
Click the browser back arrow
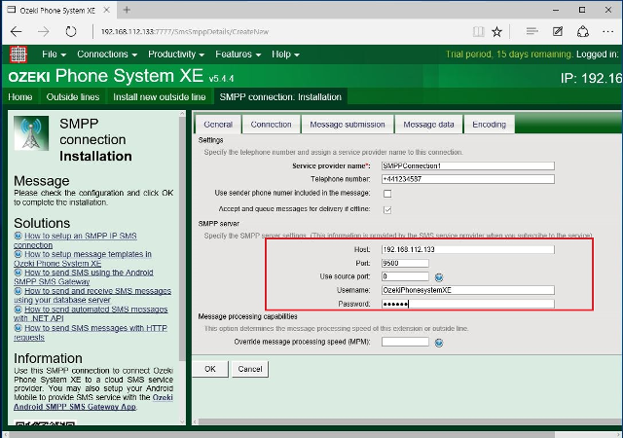(x=17, y=32)
